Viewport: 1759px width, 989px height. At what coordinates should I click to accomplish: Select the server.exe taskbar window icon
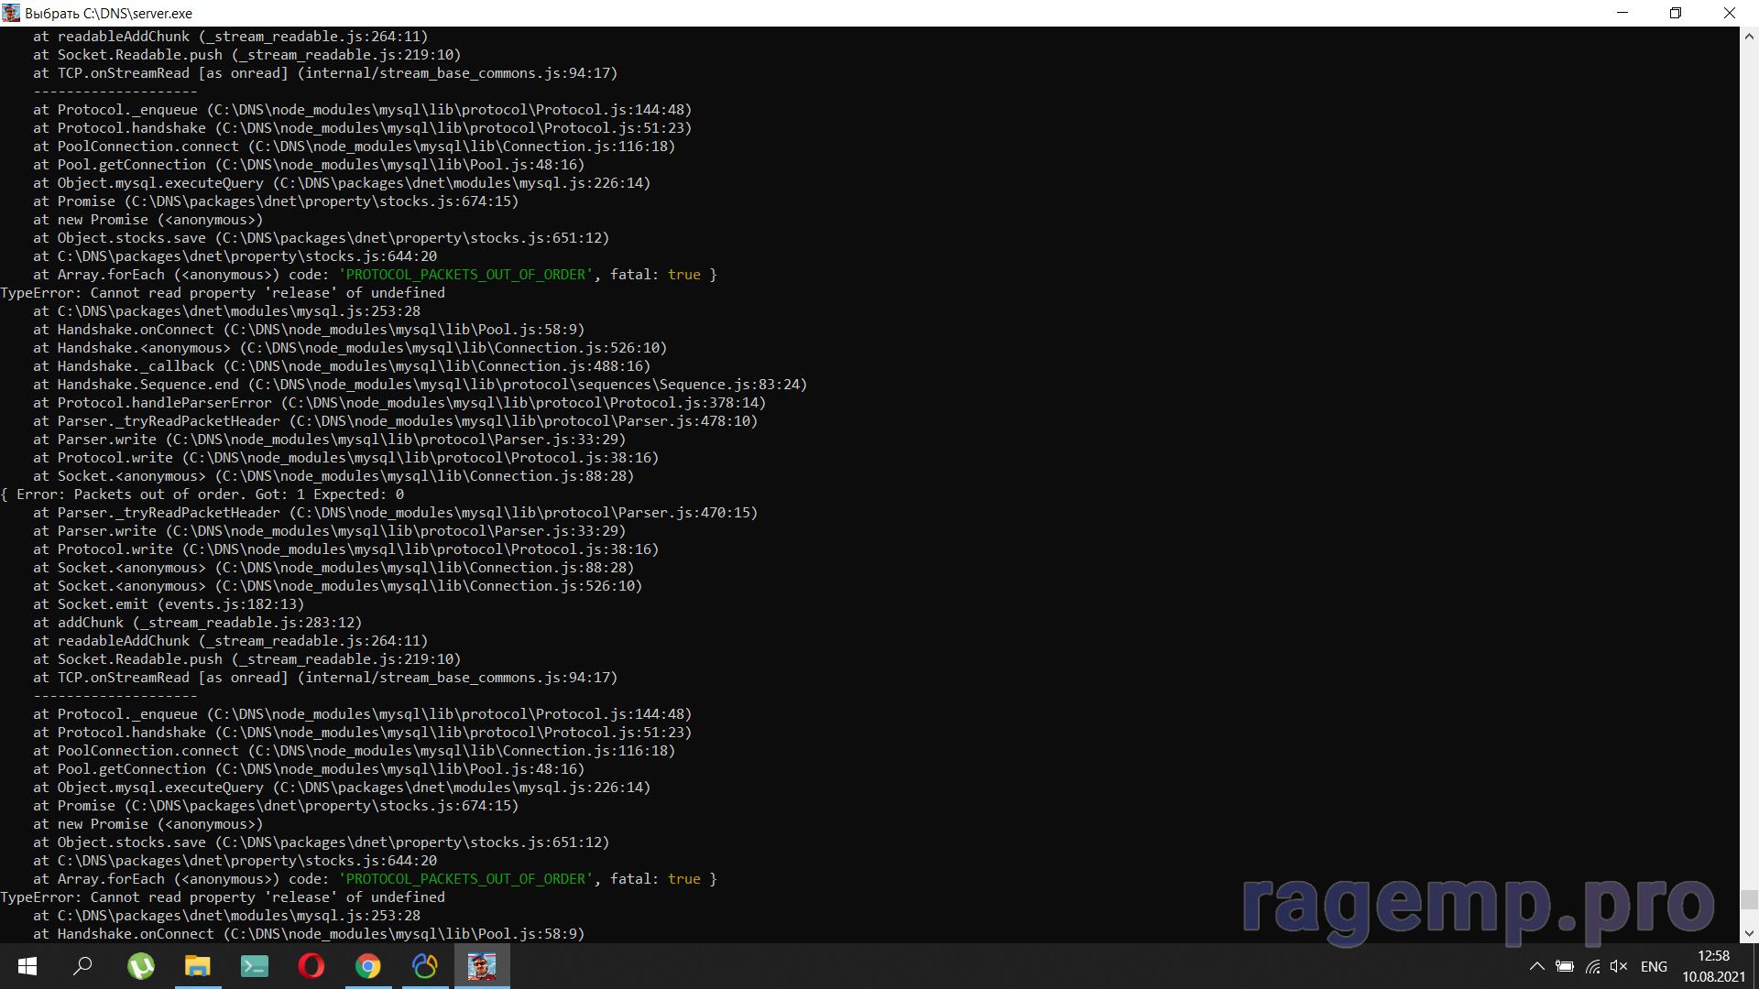(482, 966)
